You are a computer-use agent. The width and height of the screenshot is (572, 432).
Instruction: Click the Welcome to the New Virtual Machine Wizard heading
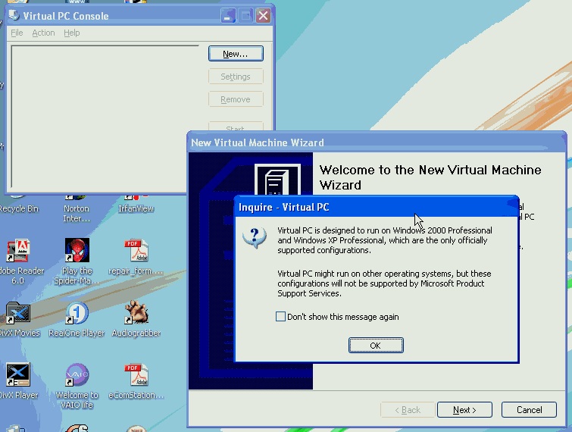[x=430, y=177]
